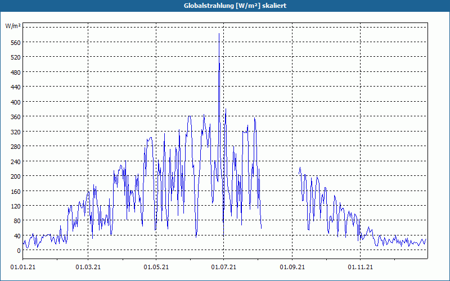Image resolution: width=450 pixels, height=281 pixels.
Task: Click the 01.01.21 date label
Action: [23, 268]
